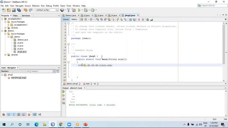The height and width of the screenshot is (128, 228).
Task: Open NetBeans from the Windows taskbar
Action: click(x=53, y=124)
